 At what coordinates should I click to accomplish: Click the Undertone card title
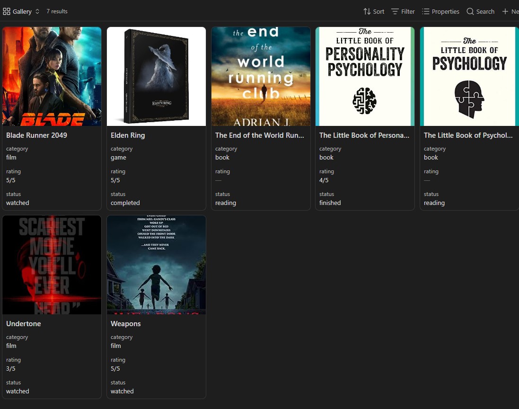pyautogui.click(x=24, y=324)
